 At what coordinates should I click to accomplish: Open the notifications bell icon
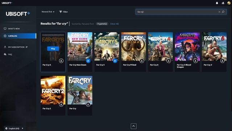tap(217, 3)
